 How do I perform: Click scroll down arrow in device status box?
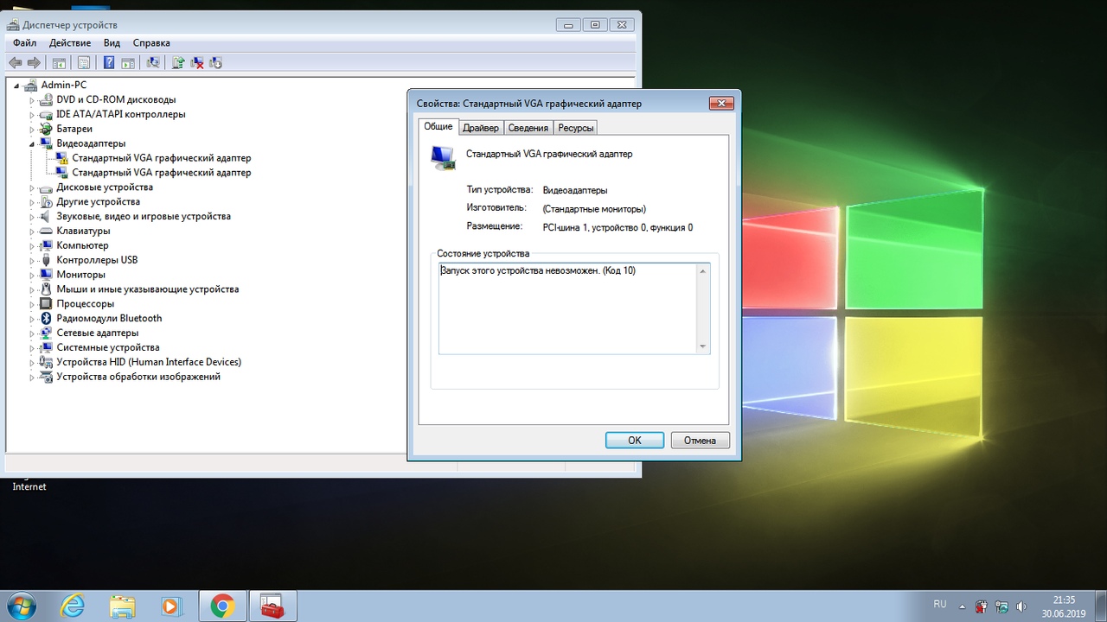pyautogui.click(x=702, y=346)
